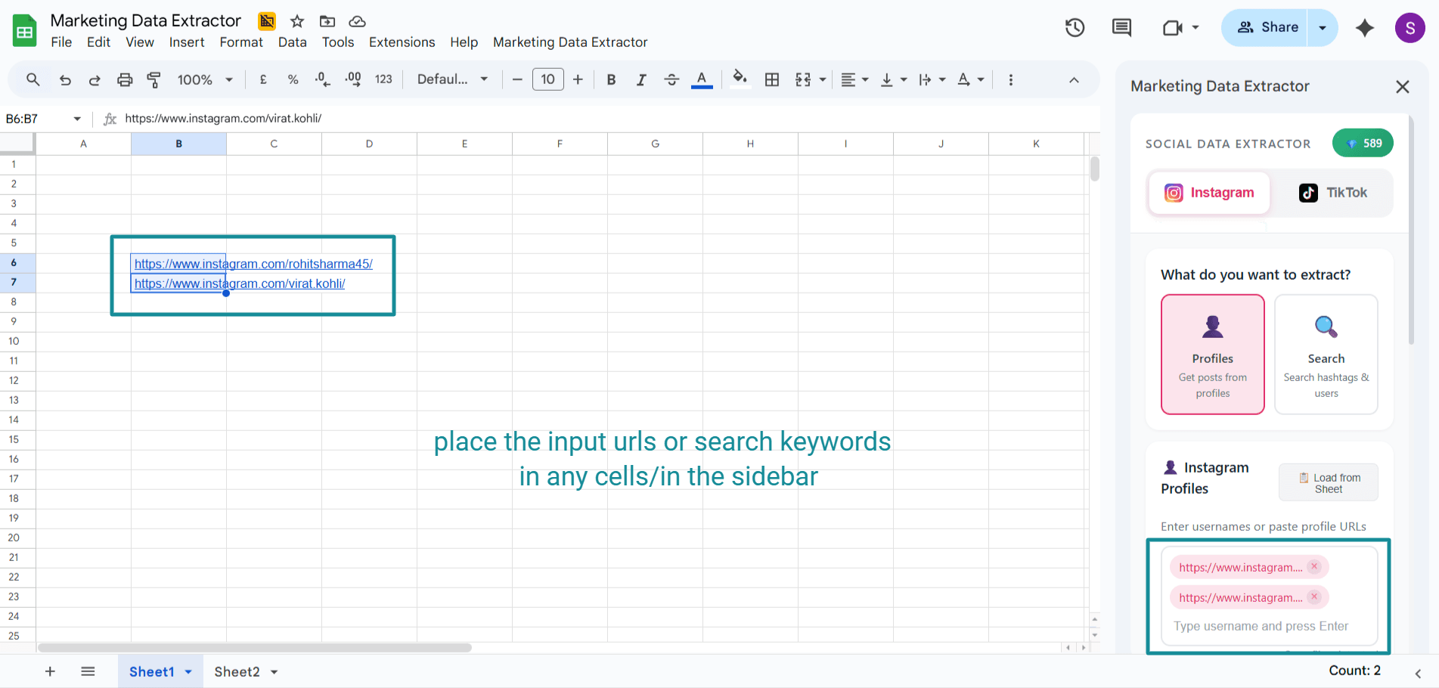
Task: Click the Load from Sheet button
Action: pyautogui.click(x=1328, y=482)
